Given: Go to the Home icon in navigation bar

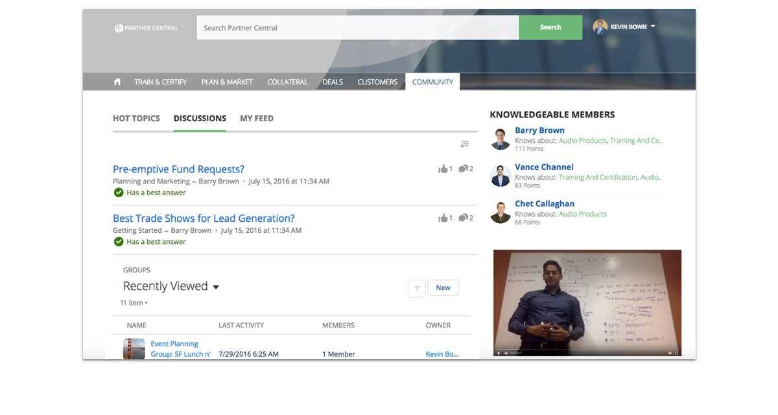Looking at the screenshot, I should 117,82.
